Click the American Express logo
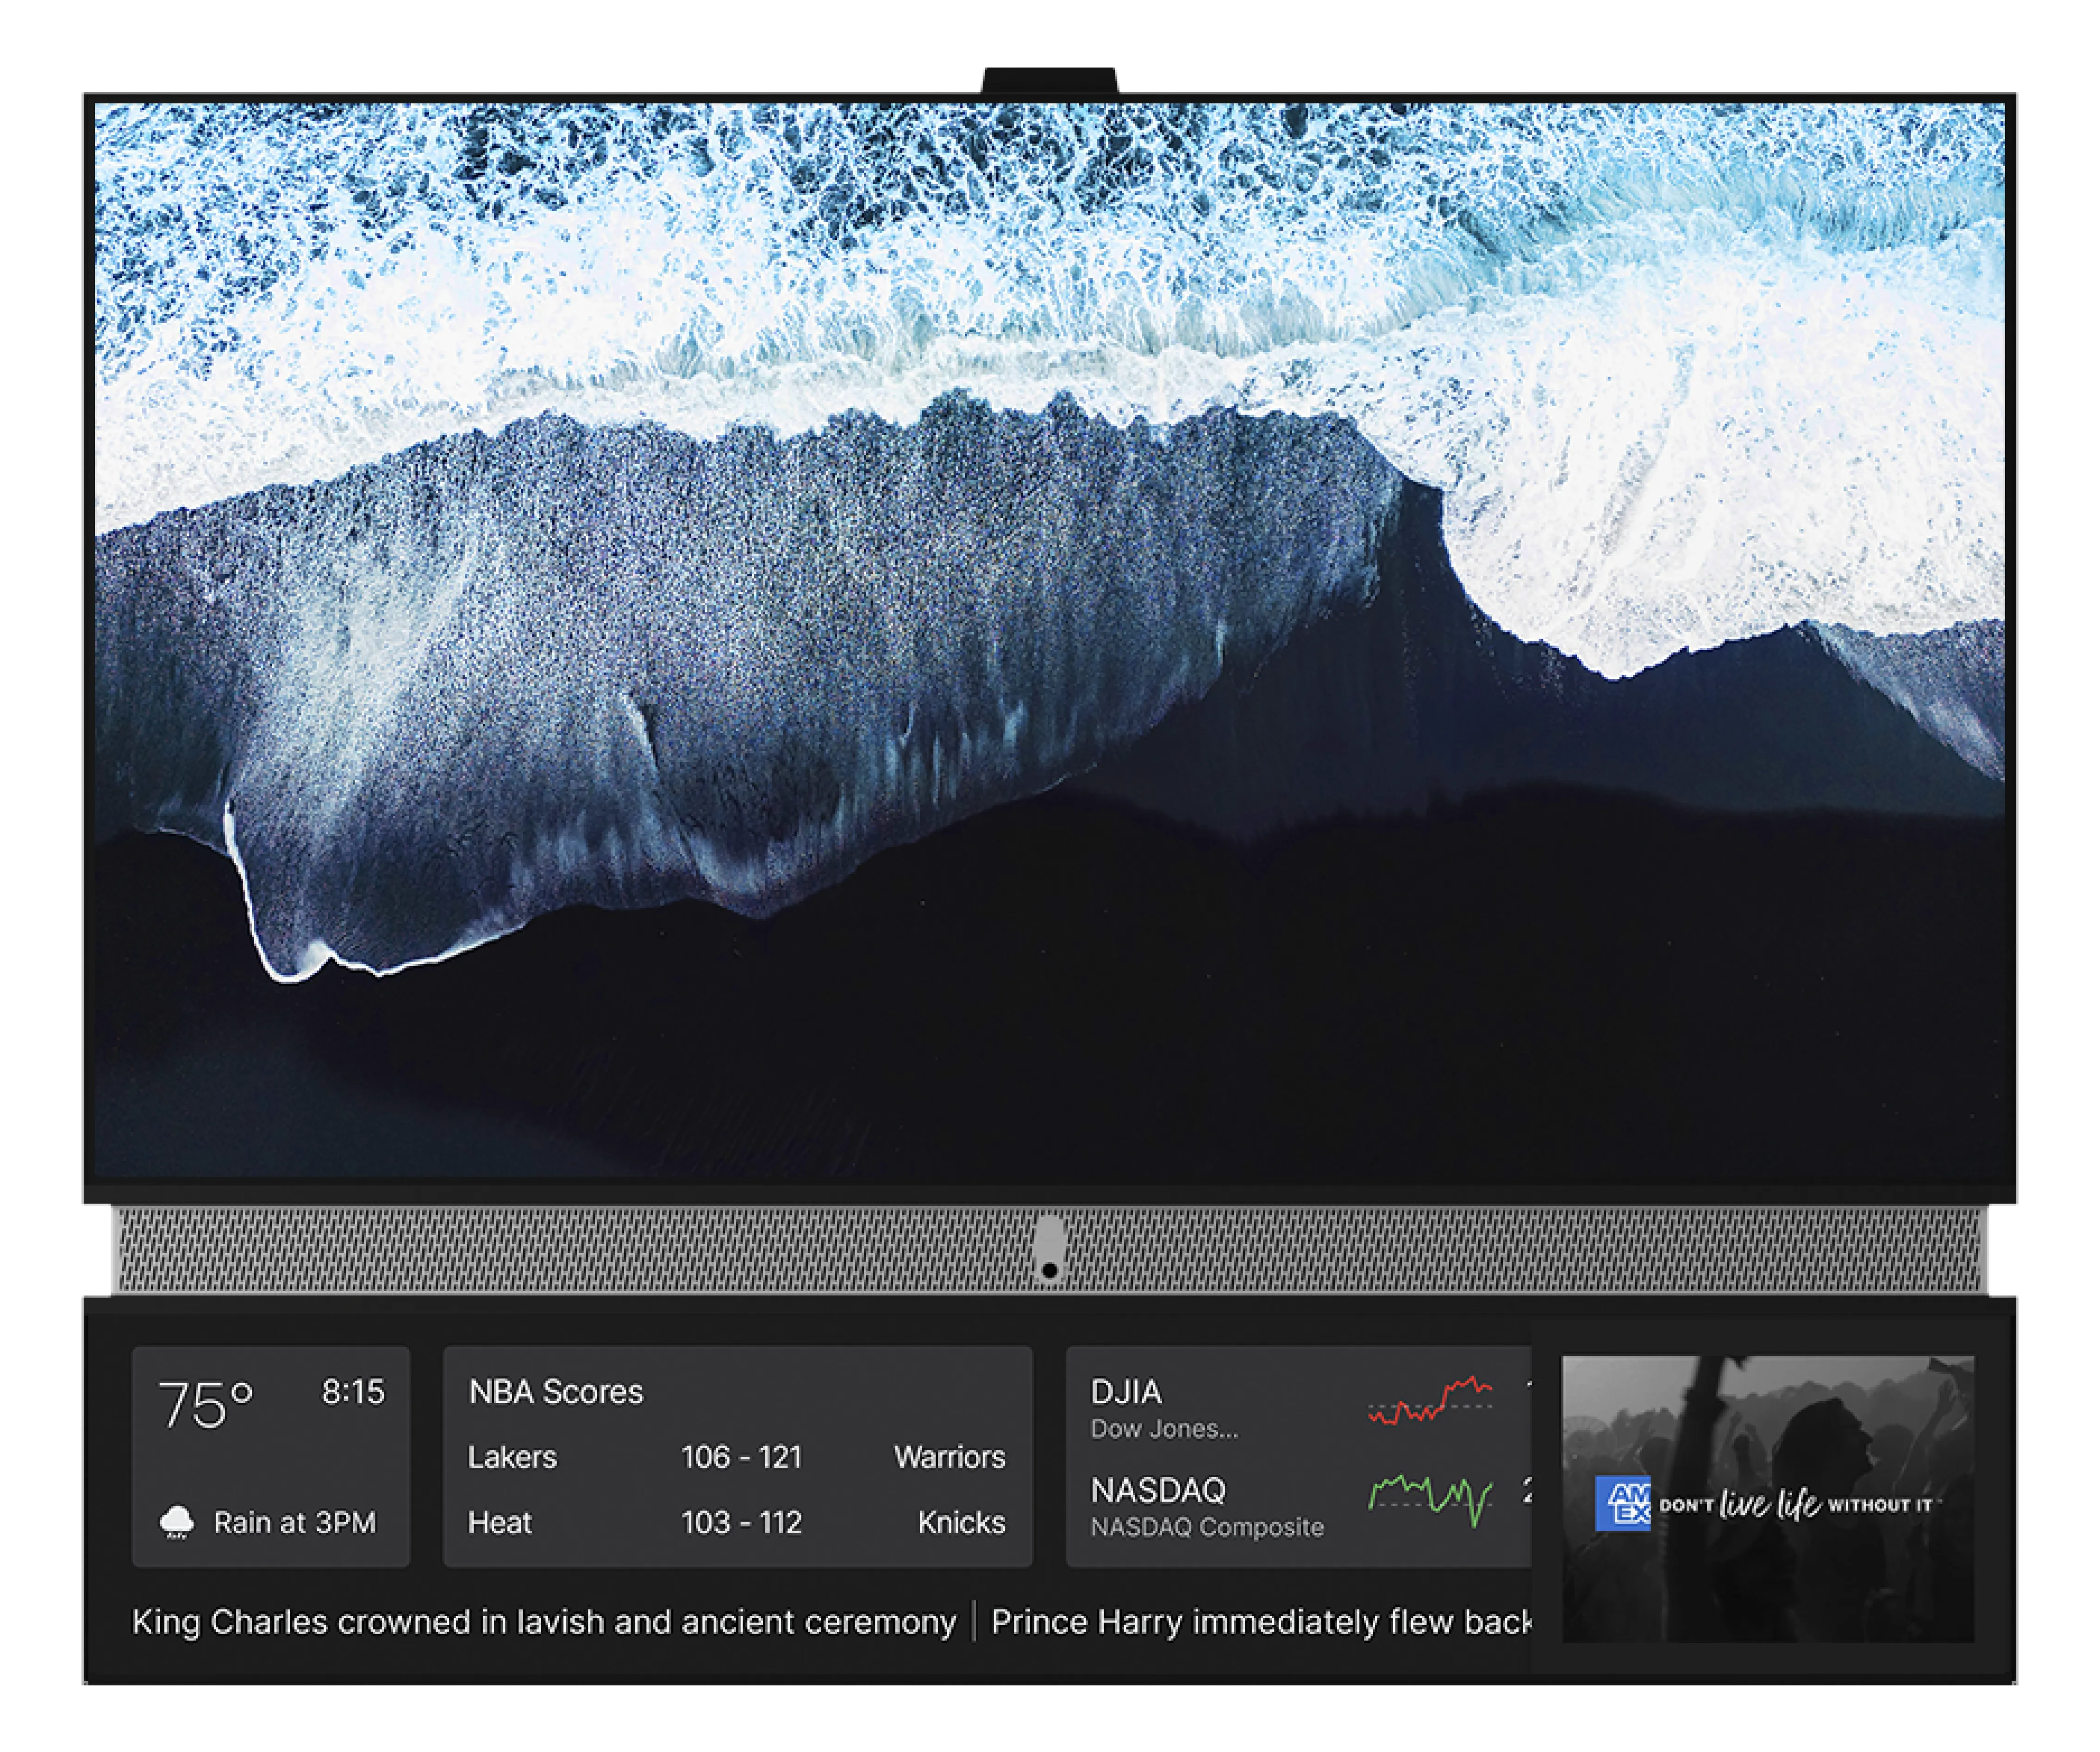Image resolution: width=2100 pixels, height=1752 pixels. click(1622, 1502)
